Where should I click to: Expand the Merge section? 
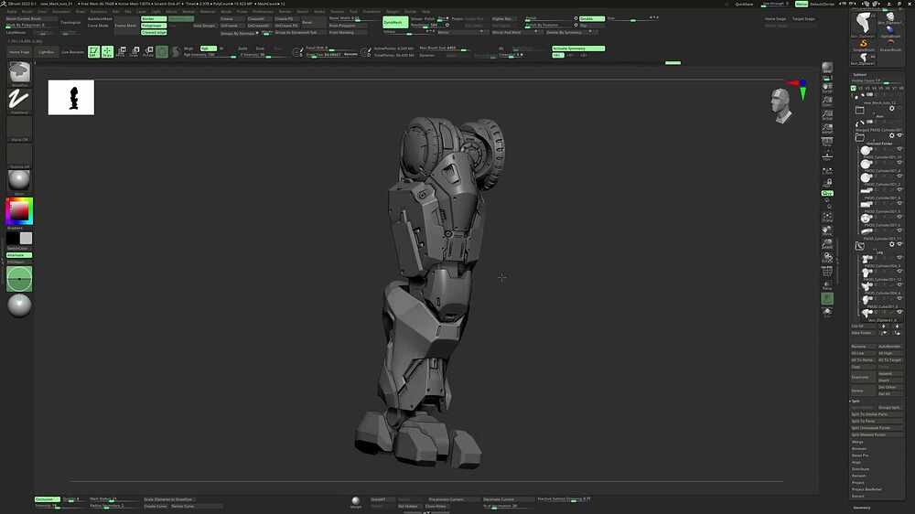[x=857, y=442]
